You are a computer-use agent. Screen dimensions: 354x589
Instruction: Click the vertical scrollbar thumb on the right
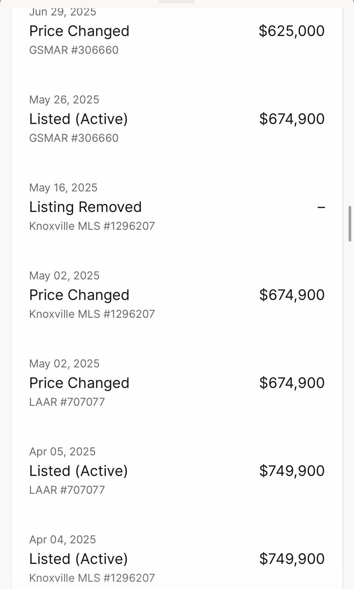[350, 222]
